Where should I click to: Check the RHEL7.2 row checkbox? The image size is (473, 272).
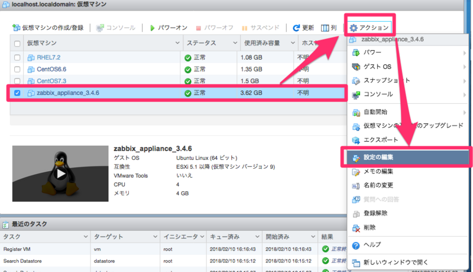tap(17, 57)
